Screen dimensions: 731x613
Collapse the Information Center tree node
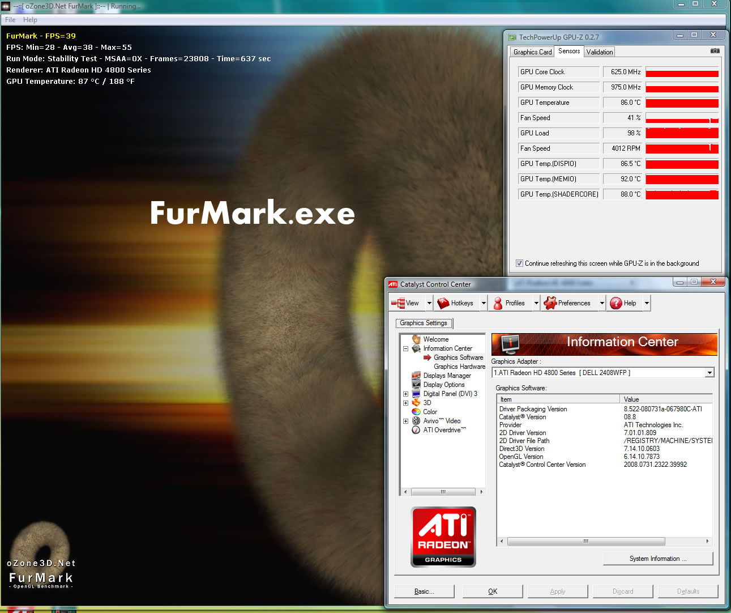coord(405,348)
